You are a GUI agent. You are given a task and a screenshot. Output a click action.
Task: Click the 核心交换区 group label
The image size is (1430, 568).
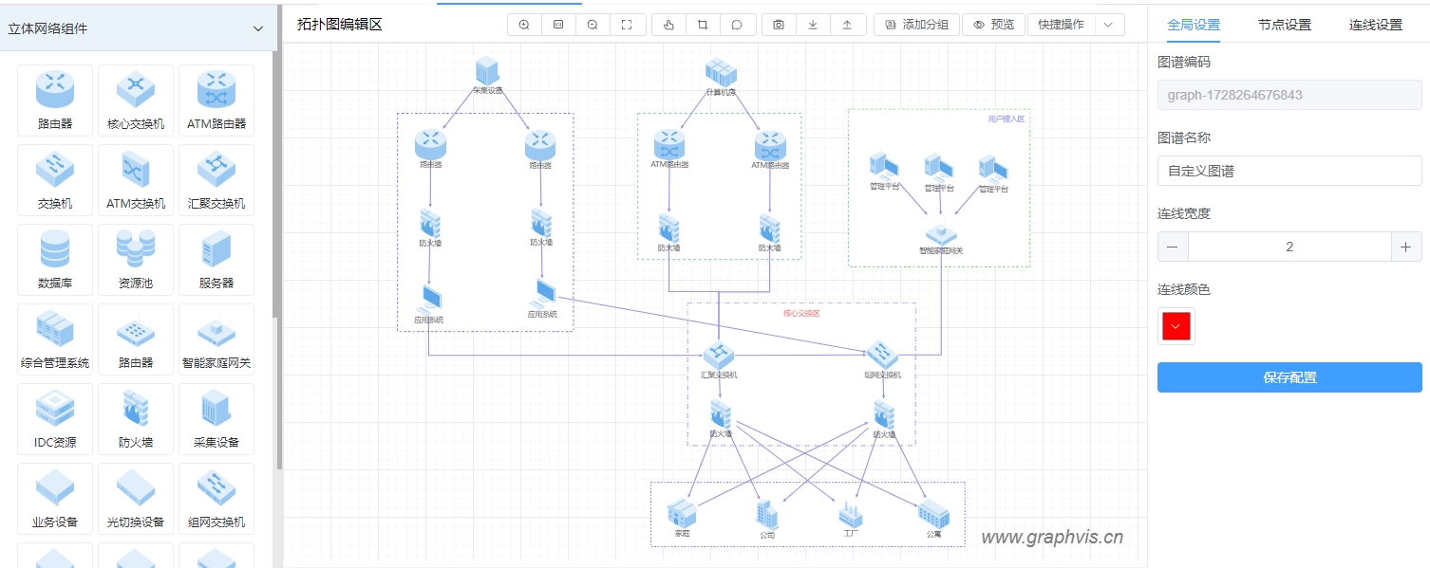tap(800, 313)
